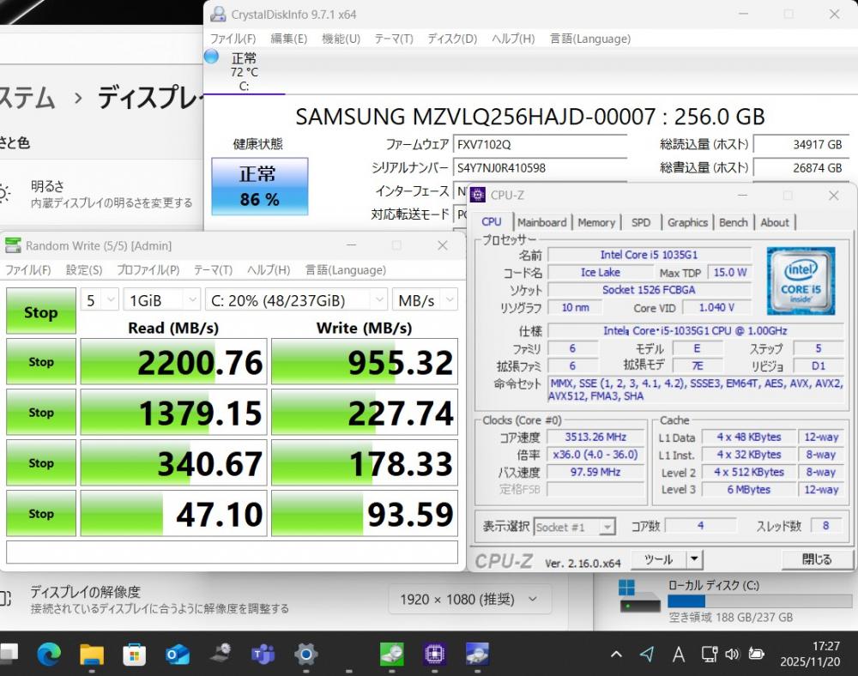Open Microsoft Edge from the taskbar
This screenshot has width=858, height=676.
click(49, 654)
